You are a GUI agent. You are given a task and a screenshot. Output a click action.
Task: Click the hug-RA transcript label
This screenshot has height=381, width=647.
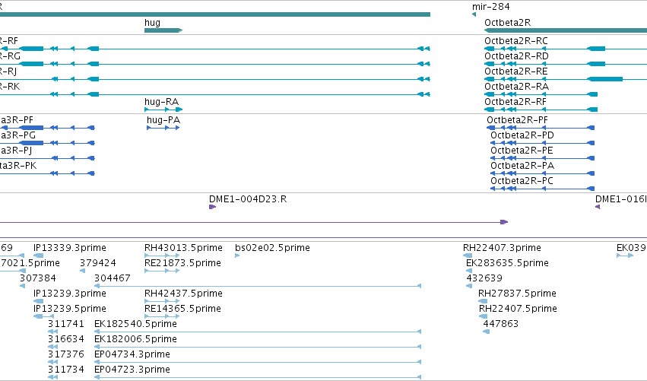161,102
